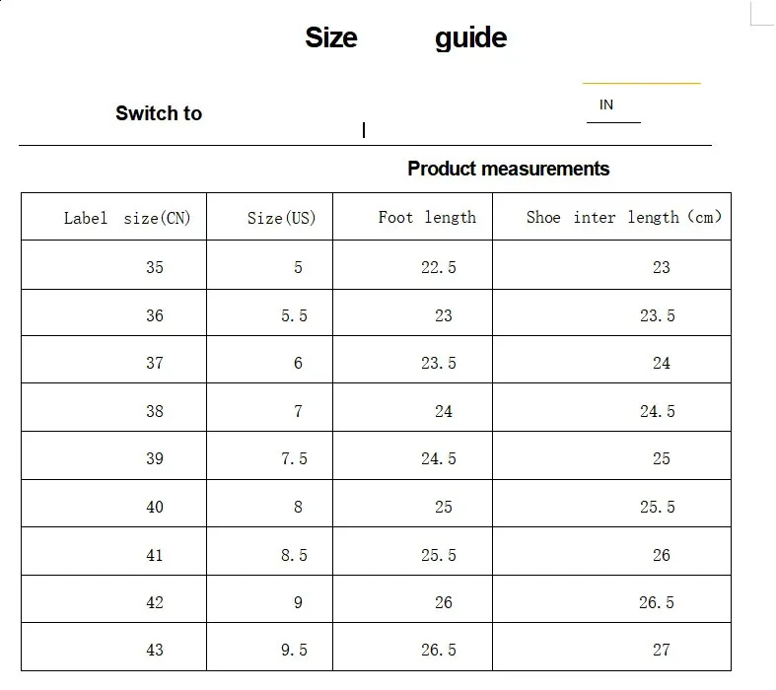Click the page corner mark at top right
776x690 pixels.
pos(762,14)
